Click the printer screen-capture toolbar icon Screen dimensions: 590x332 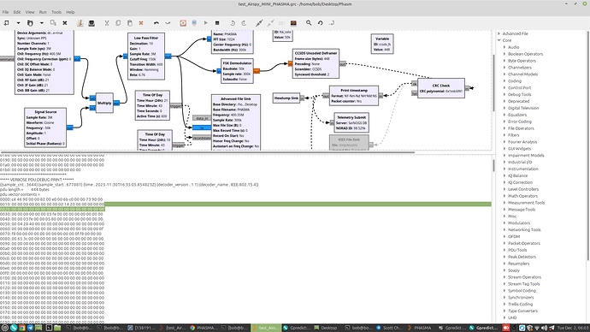coord(91,23)
